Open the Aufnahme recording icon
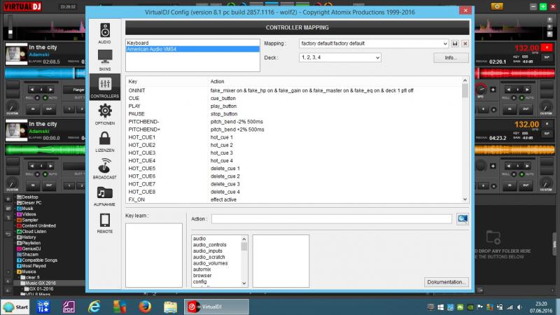The image size is (560, 315). (105, 195)
